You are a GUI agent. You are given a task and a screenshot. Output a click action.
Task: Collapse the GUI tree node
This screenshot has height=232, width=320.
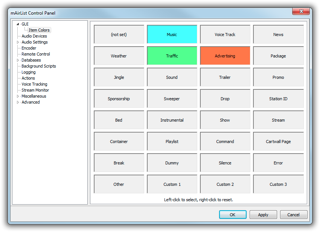point(18,24)
